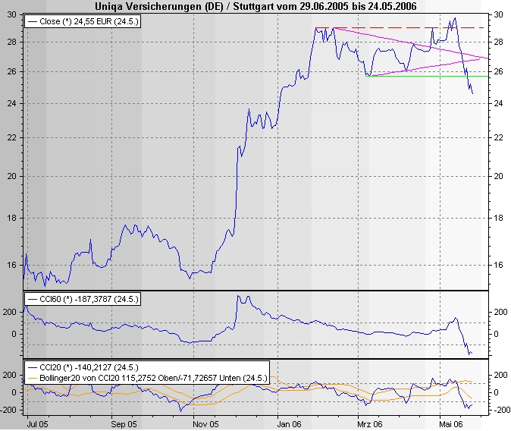The width and height of the screenshot is (511, 431).
Task: Select the 'Close (*) 24,55 EUR (24.5.)' legend
Action: (83, 21)
